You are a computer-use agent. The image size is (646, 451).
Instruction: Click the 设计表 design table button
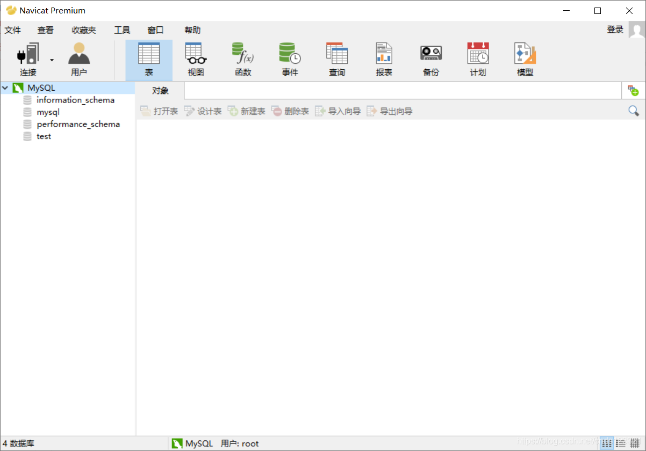(203, 111)
